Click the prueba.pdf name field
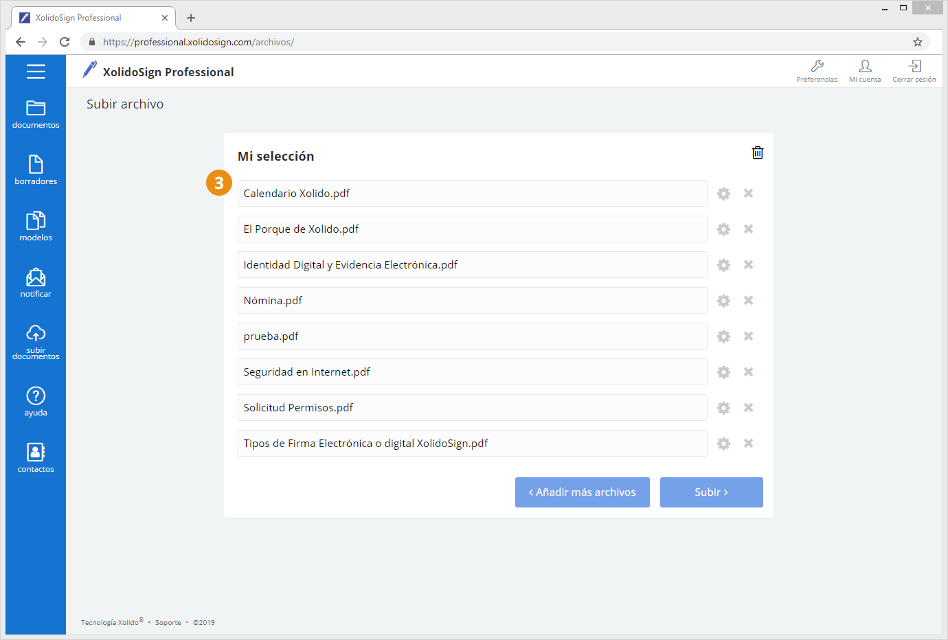Image resolution: width=948 pixels, height=640 pixels. click(473, 336)
